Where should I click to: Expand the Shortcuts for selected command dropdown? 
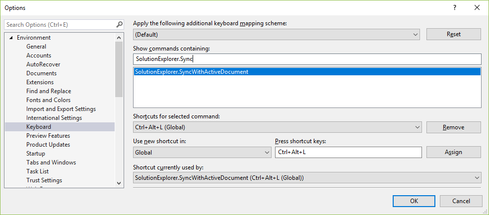click(x=417, y=127)
